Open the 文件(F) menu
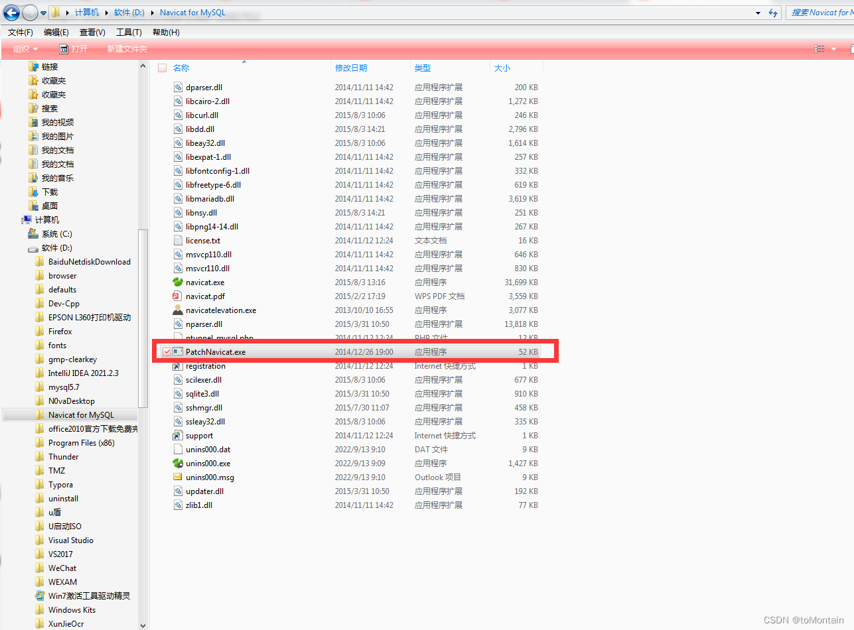 pos(21,32)
